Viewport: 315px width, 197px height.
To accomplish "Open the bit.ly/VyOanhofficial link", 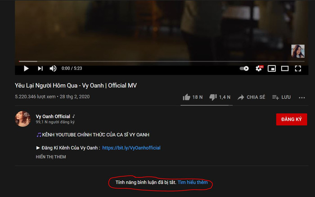I will coord(131,148).
